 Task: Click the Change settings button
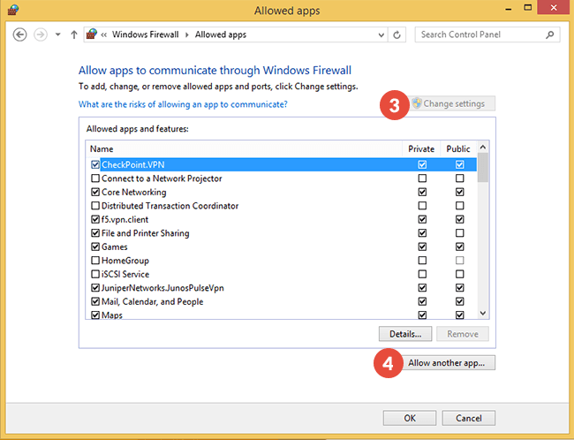coord(452,103)
